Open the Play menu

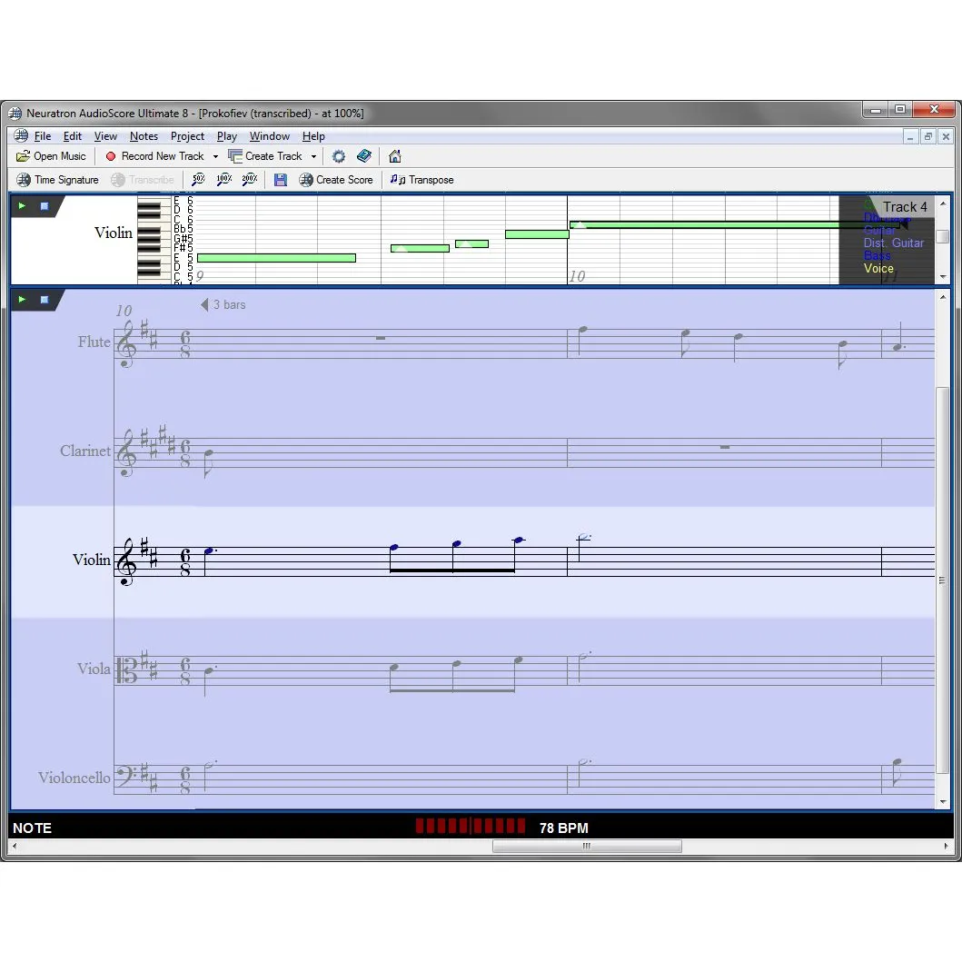coord(226,136)
